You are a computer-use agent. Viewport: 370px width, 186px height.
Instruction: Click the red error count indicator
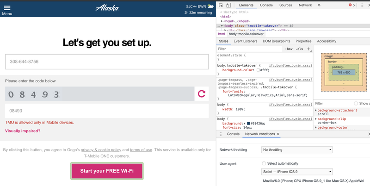coord(351,5)
